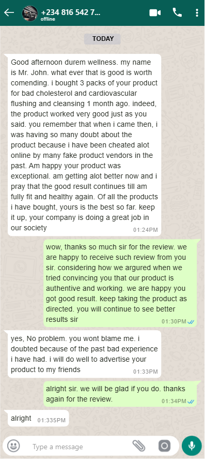Click the read-receipt ticks on the 01:34PM message
205x459 pixels.
(191, 402)
